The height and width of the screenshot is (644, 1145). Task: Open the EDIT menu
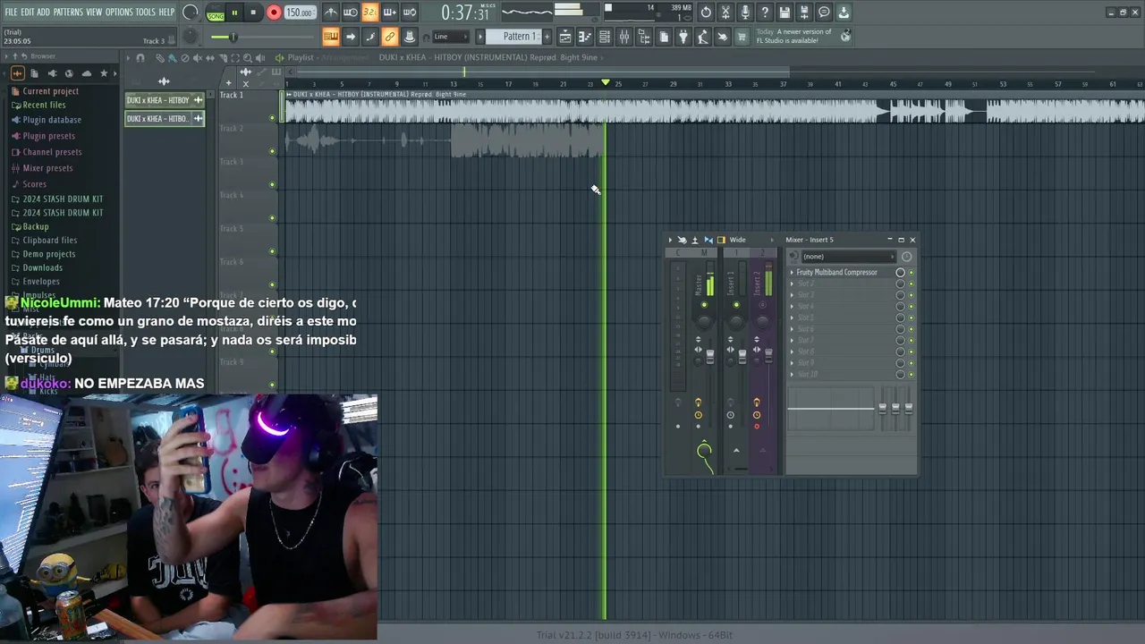(28, 12)
